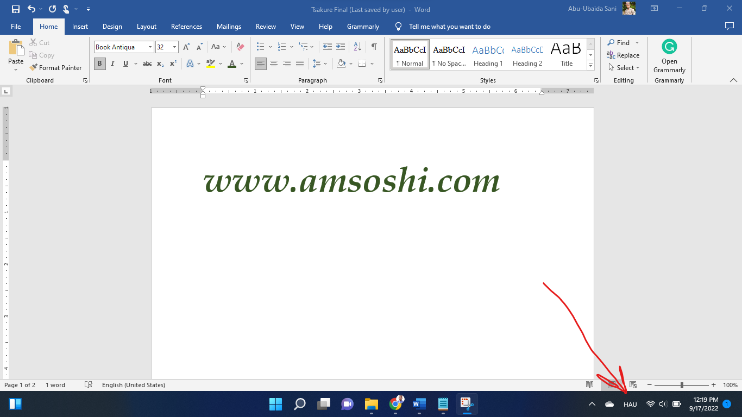
Task: Apply the green font color swatch
Action: point(232,64)
